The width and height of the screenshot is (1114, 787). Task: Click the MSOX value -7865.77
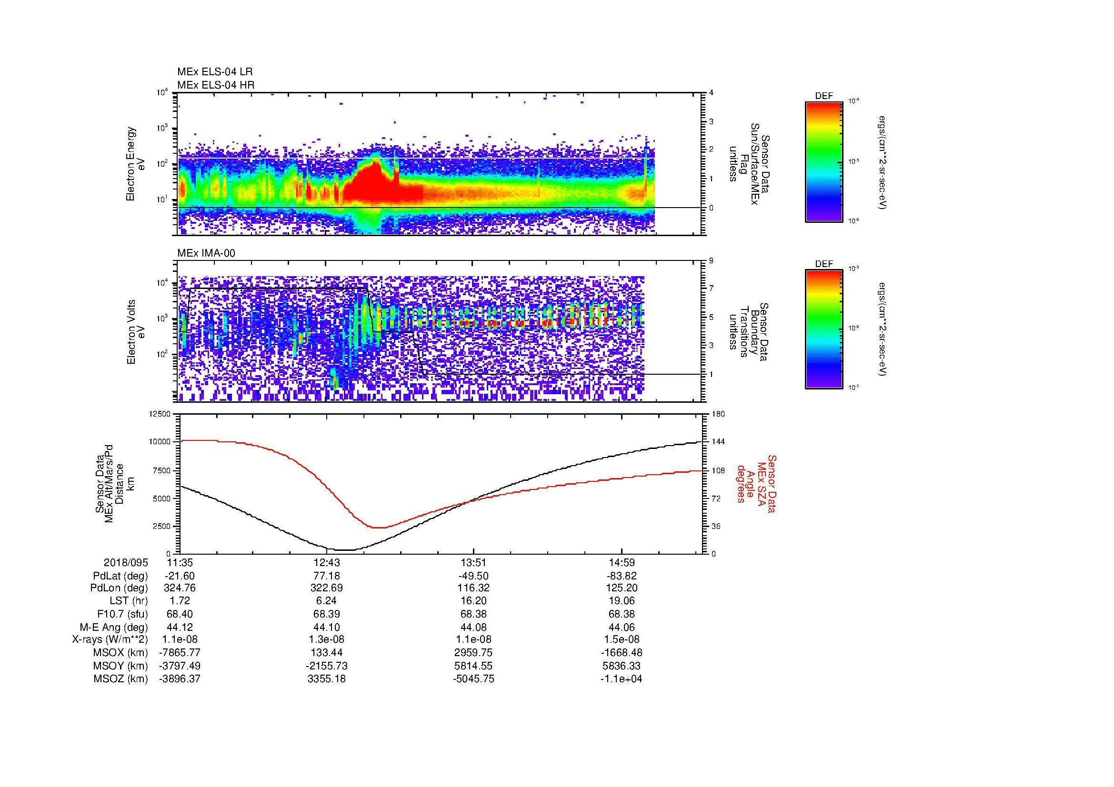click(180, 653)
